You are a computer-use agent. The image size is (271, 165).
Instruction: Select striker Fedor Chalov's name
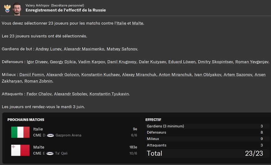(x=39, y=94)
